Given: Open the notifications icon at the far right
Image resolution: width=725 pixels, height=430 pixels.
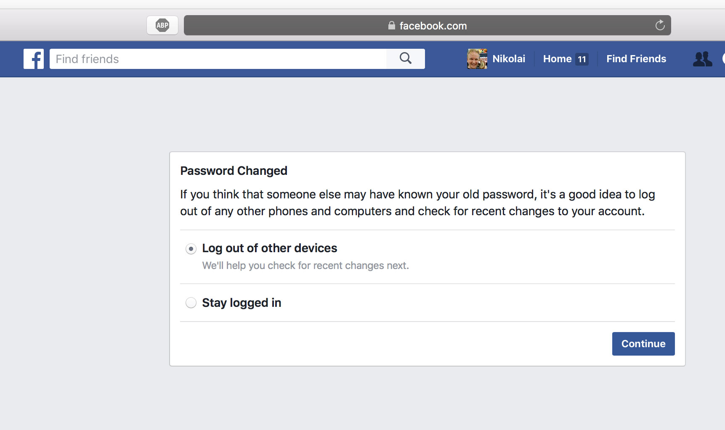Looking at the screenshot, I should [723, 59].
